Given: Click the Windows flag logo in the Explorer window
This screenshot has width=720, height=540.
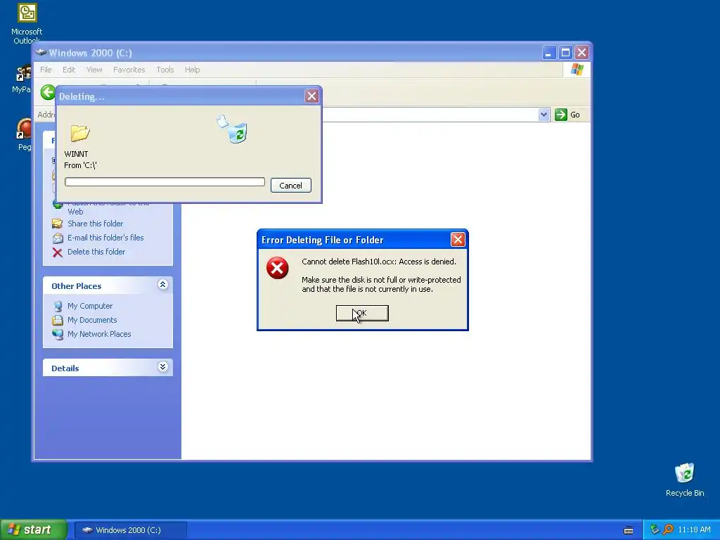Looking at the screenshot, I should point(577,70).
